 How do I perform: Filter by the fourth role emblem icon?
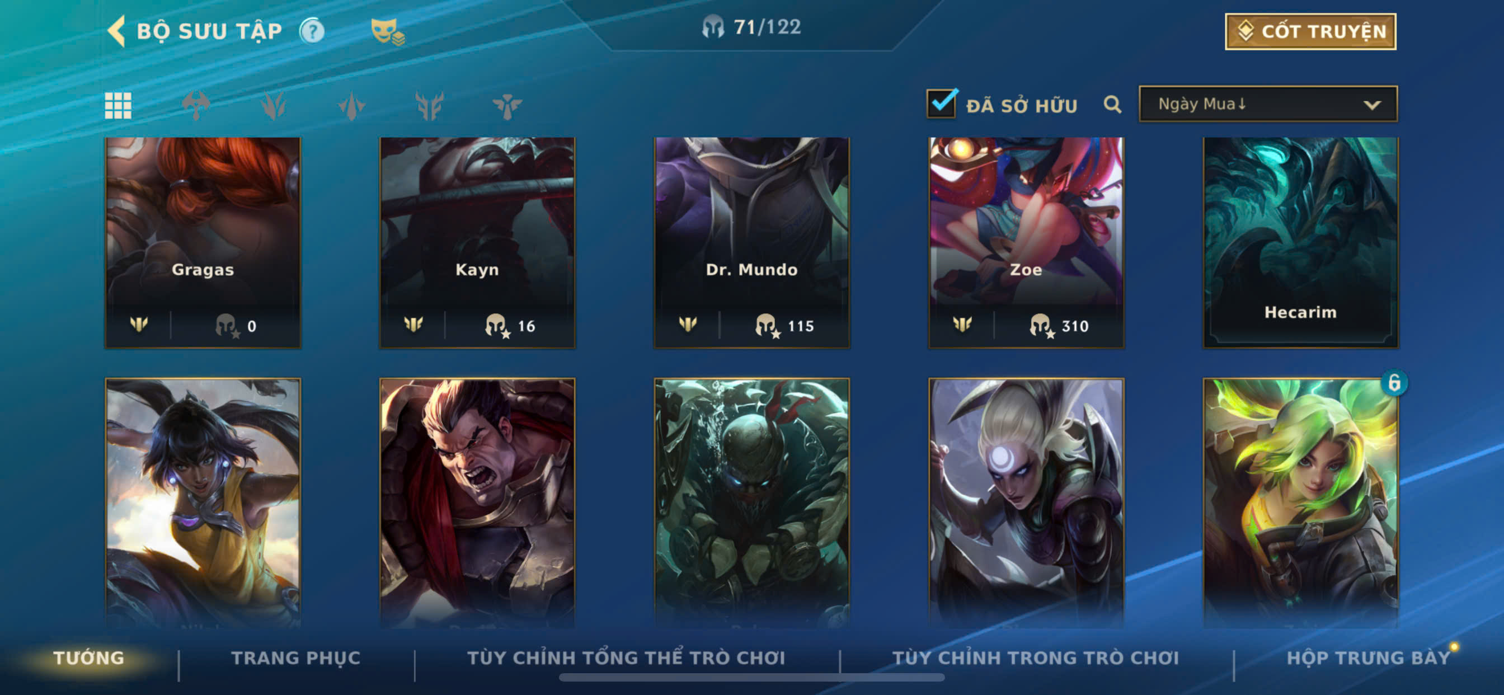(429, 106)
